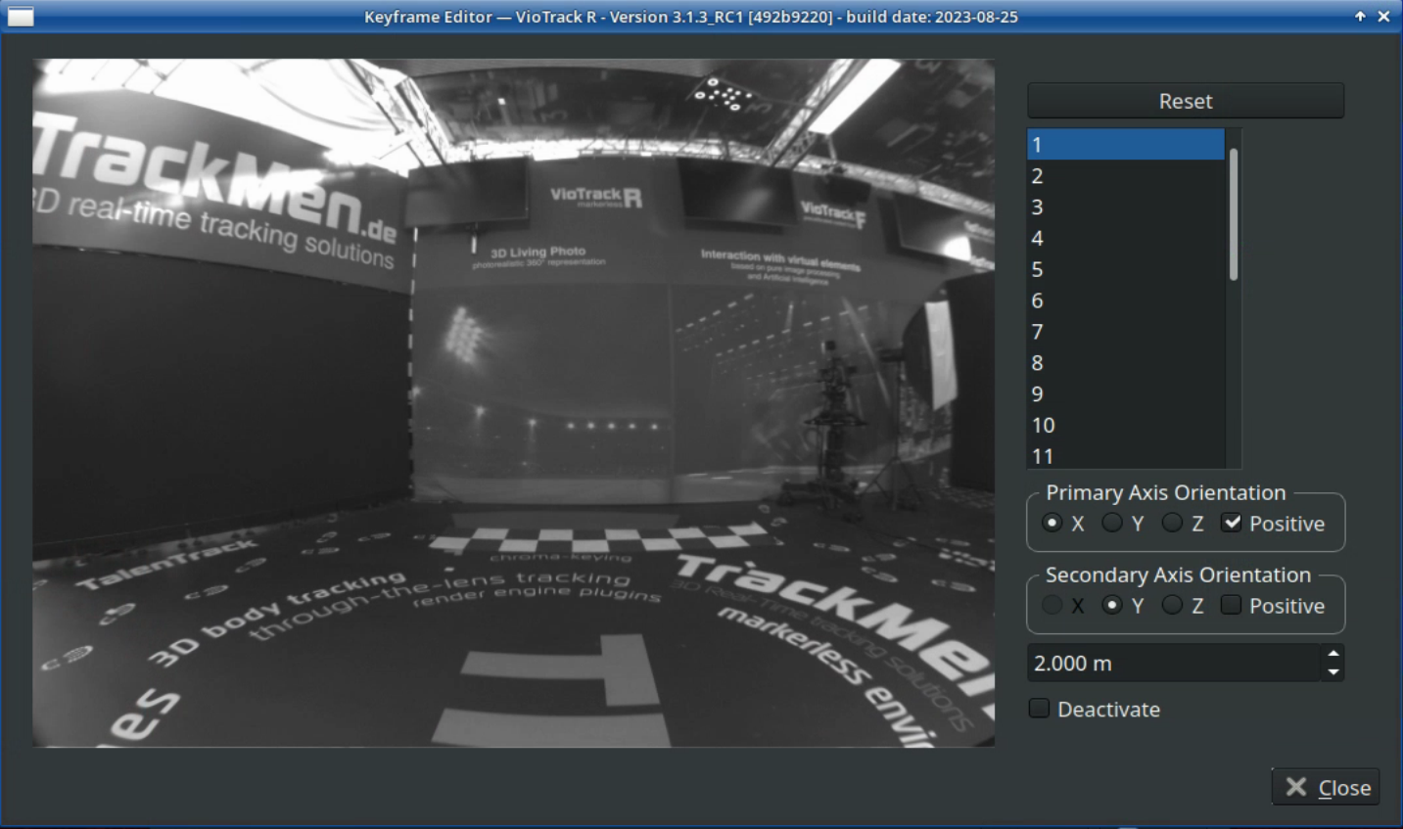Click the Reset button
This screenshot has width=1403, height=829.
tap(1185, 101)
